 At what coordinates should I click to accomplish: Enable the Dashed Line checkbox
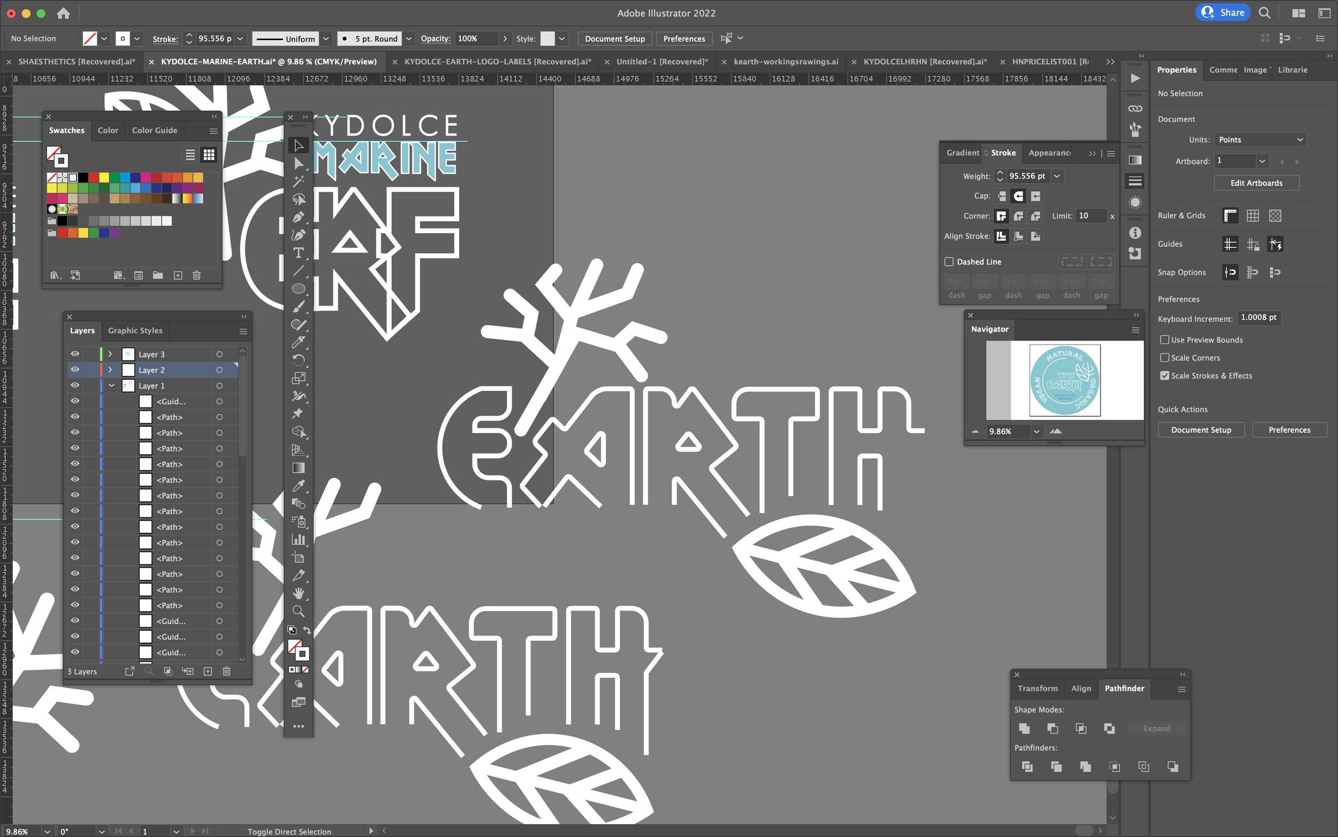(x=949, y=261)
